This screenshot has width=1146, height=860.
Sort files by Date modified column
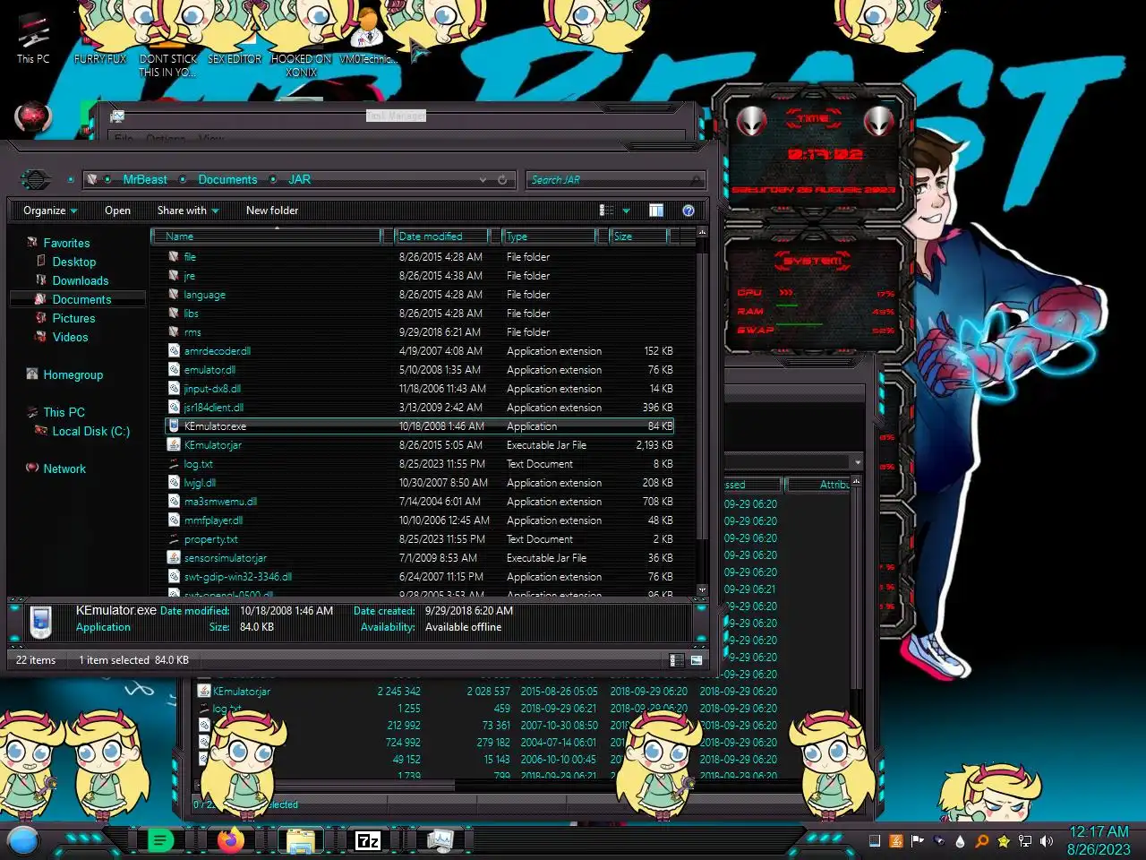pyautogui.click(x=442, y=236)
